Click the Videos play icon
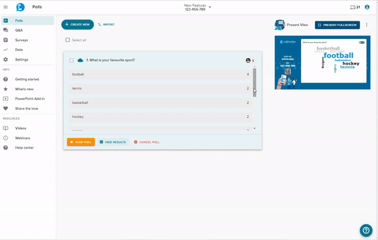Screen dimensions: 378x240 point(6,129)
